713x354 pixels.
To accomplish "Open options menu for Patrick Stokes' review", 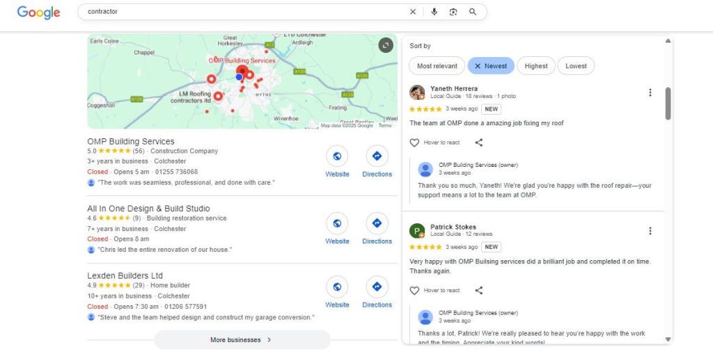I will pyautogui.click(x=650, y=231).
